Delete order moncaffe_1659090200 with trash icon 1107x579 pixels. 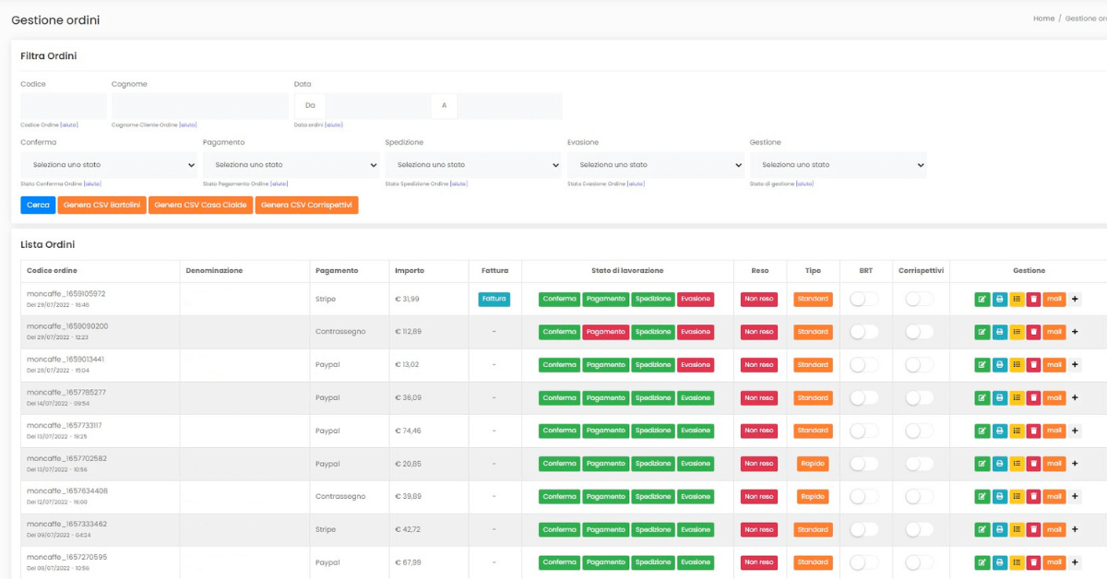tap(1034, 332)
